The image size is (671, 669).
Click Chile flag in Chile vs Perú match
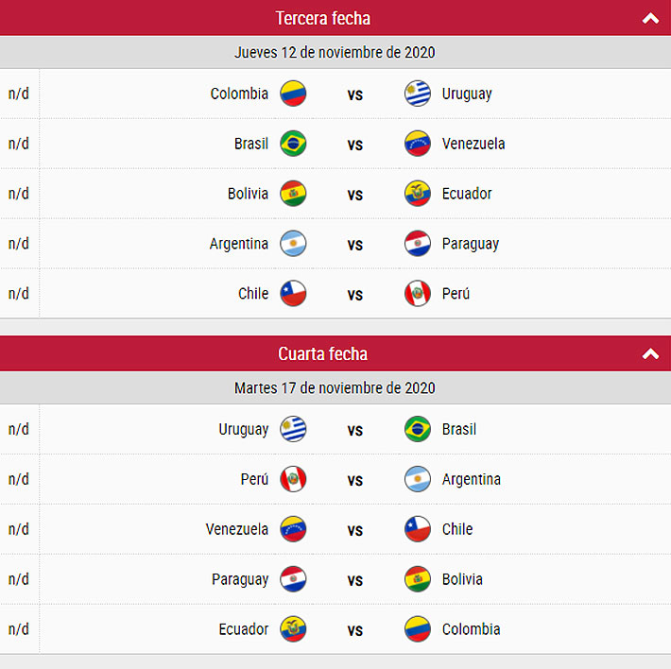pyautogui.click(x=293, y=294)
